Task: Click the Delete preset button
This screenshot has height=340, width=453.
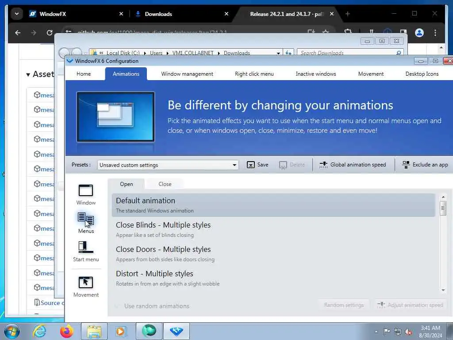Action: point(292,165)
